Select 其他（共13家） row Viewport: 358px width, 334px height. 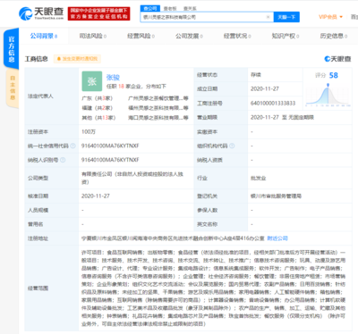[x=98, y=118]
